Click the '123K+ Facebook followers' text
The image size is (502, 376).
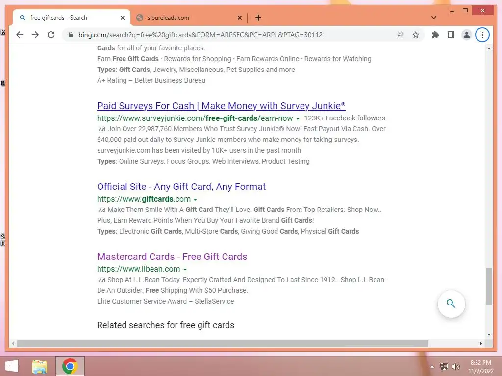click(345, 118)
